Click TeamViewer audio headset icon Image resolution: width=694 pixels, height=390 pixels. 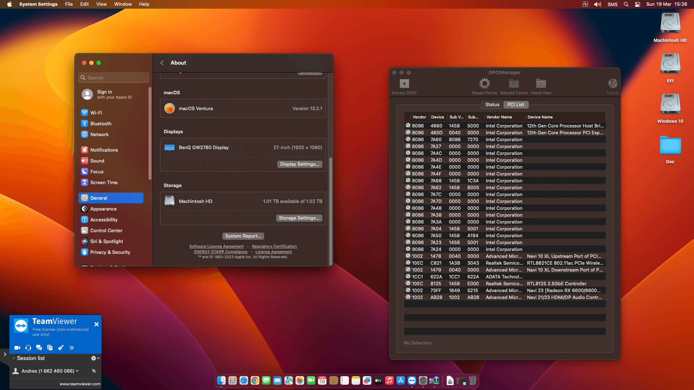pos(28,348)
